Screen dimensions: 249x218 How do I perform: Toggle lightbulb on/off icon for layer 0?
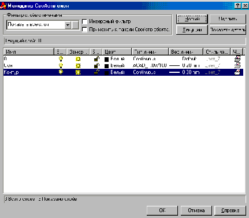(61, 59)
